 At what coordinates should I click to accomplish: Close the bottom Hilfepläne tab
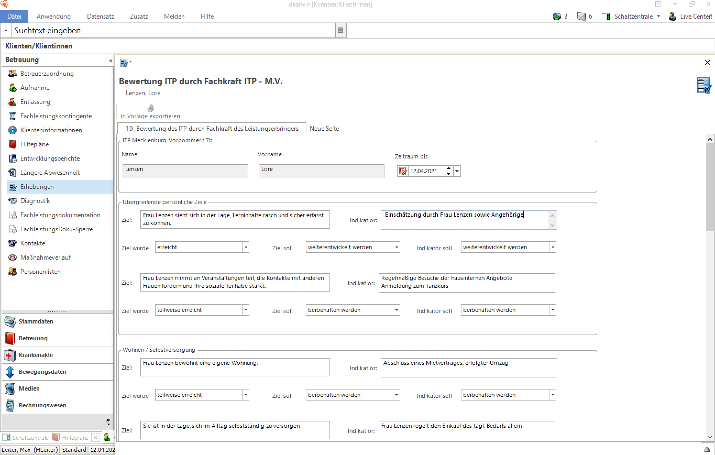pyautogui.click(x=95, y=437)
